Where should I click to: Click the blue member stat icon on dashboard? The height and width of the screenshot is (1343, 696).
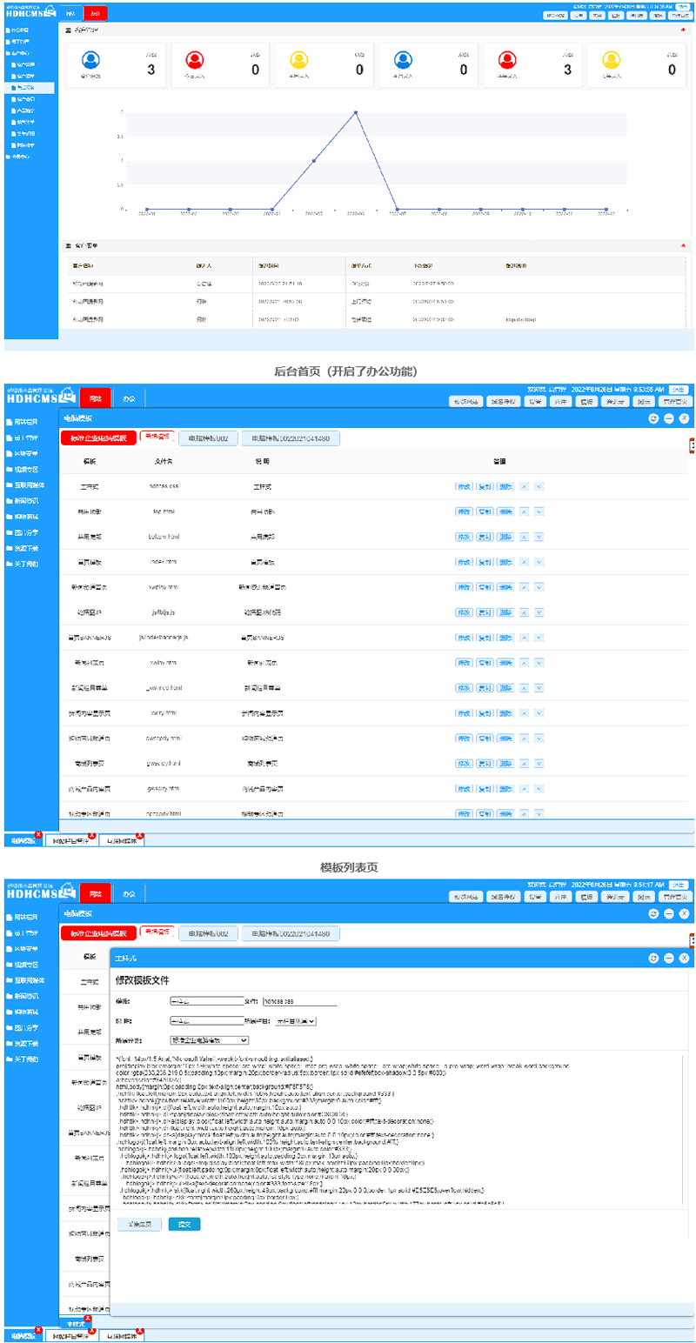(x=90, y=61)
